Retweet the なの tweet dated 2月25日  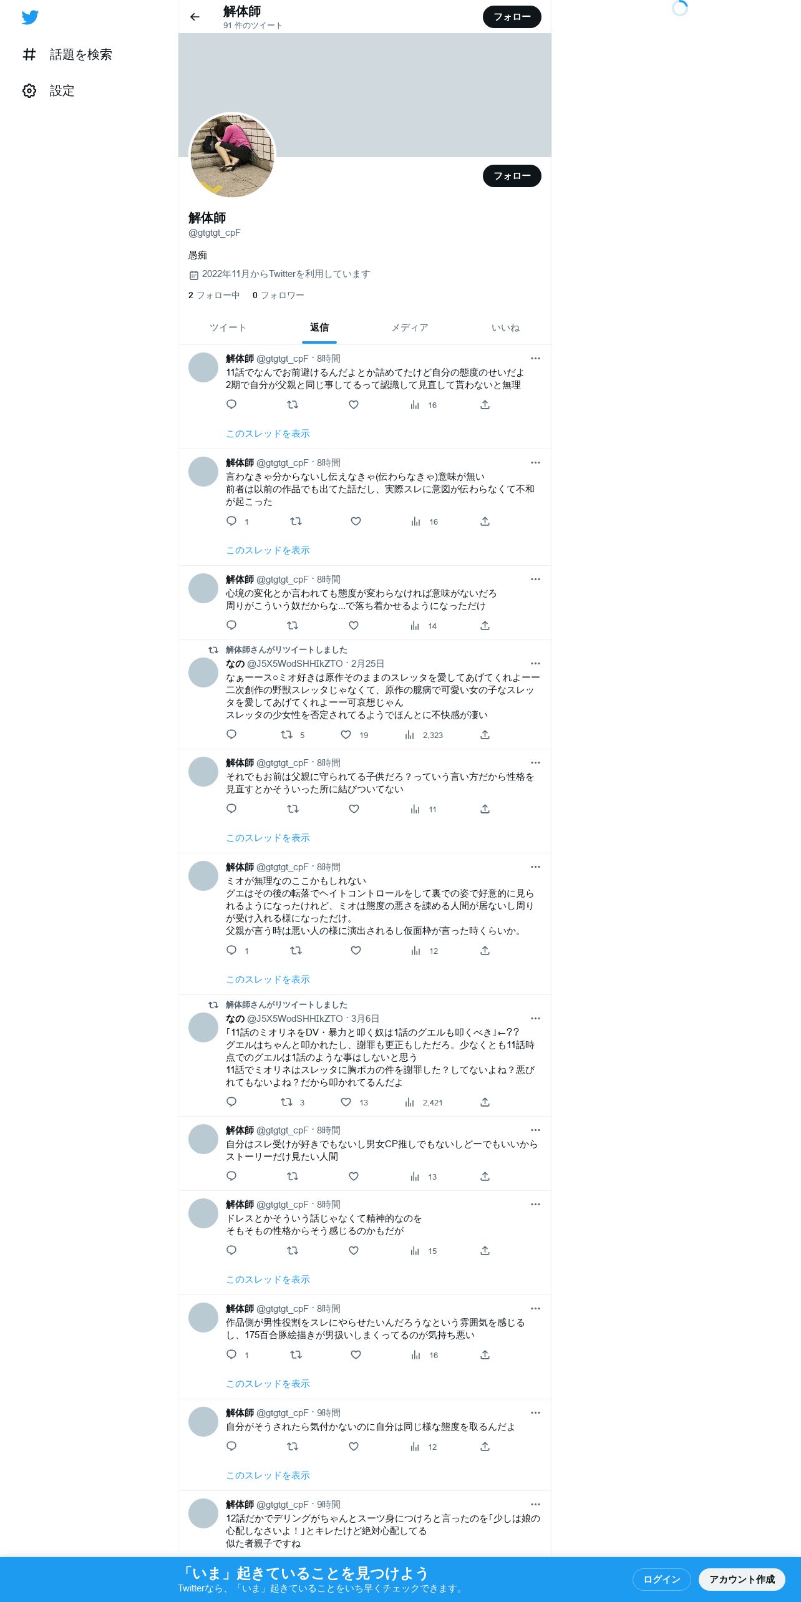point(286,735)
